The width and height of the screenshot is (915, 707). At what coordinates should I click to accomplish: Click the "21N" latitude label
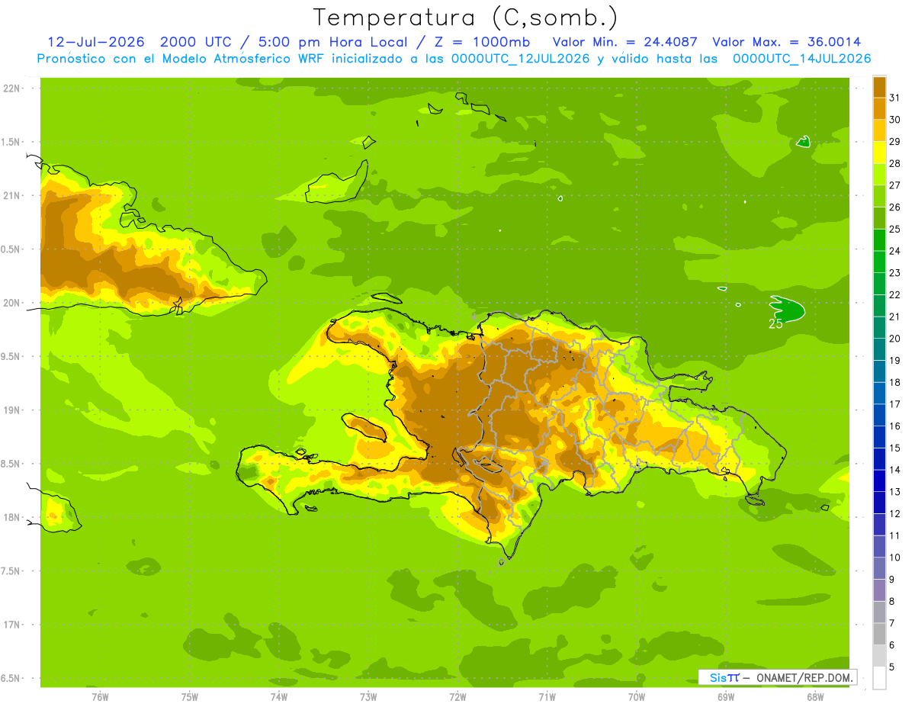11,196
